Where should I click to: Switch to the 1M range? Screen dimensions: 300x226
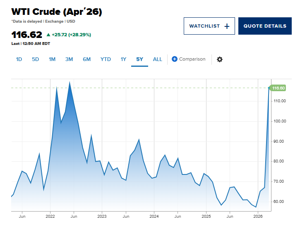tap(52, 59)
